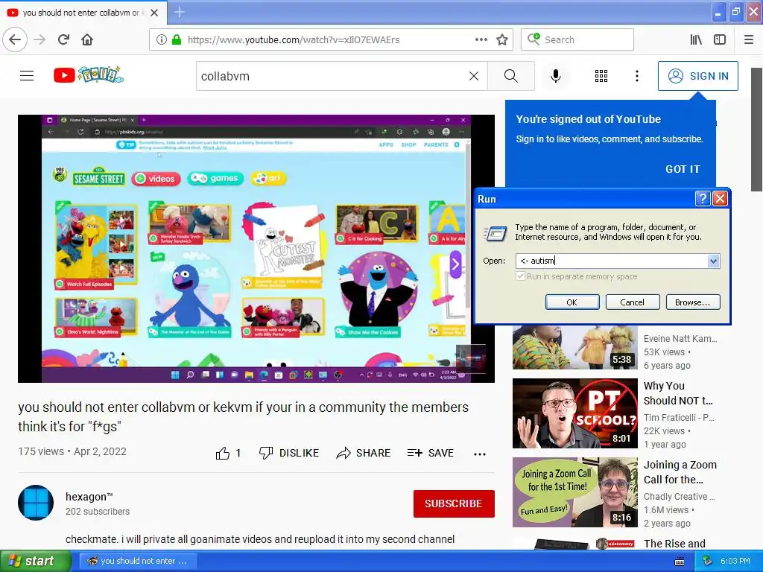This screenshot has height=572, width=763.
Task: Bookmark this page with the star icon
Action: pyautogui.click(x=502, y=40)
